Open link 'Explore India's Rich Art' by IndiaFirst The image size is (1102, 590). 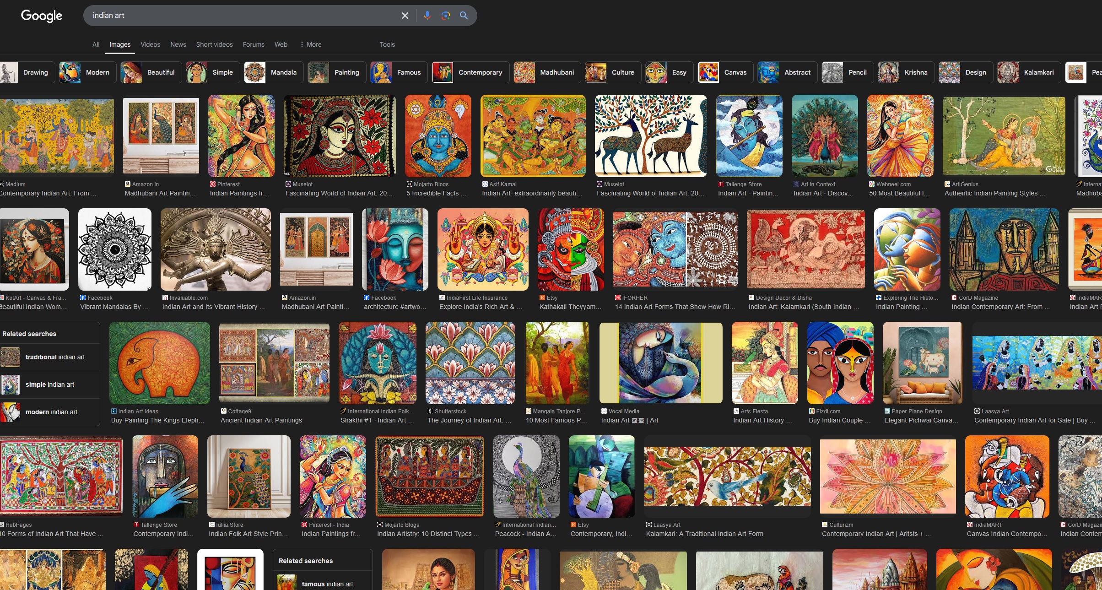(x=481, y=307)
